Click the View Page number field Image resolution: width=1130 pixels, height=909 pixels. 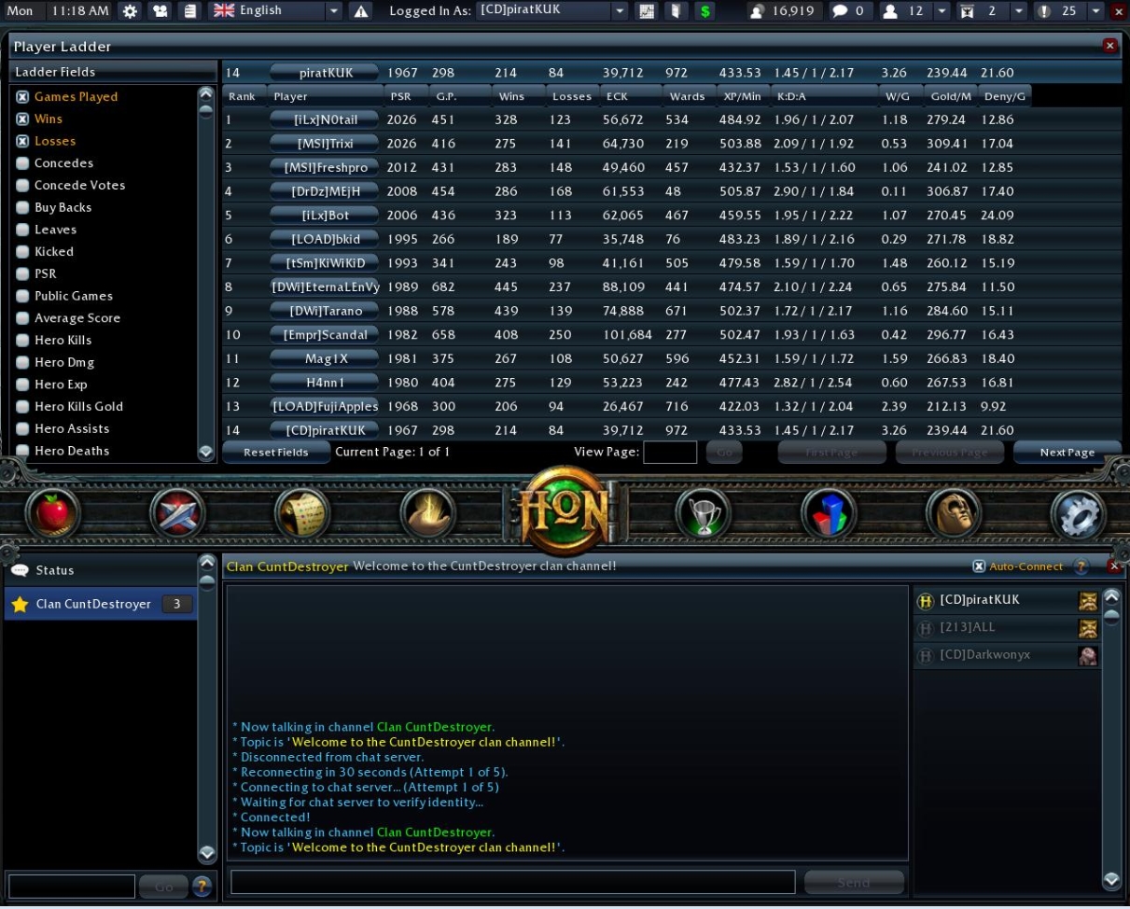tap(670, 453)
